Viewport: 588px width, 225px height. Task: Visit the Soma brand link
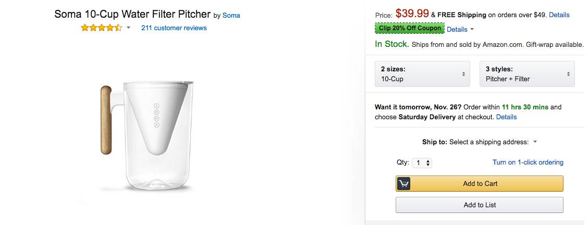231,16
